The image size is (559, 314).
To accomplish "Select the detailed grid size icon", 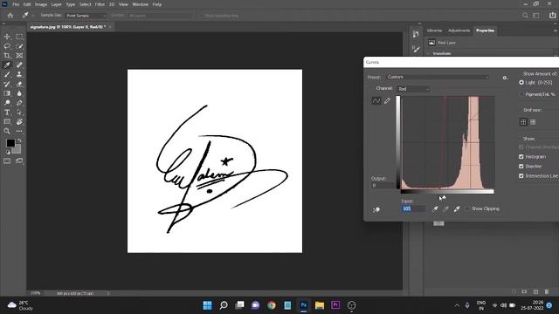I will pyautogui.click(x=533, y=122).
